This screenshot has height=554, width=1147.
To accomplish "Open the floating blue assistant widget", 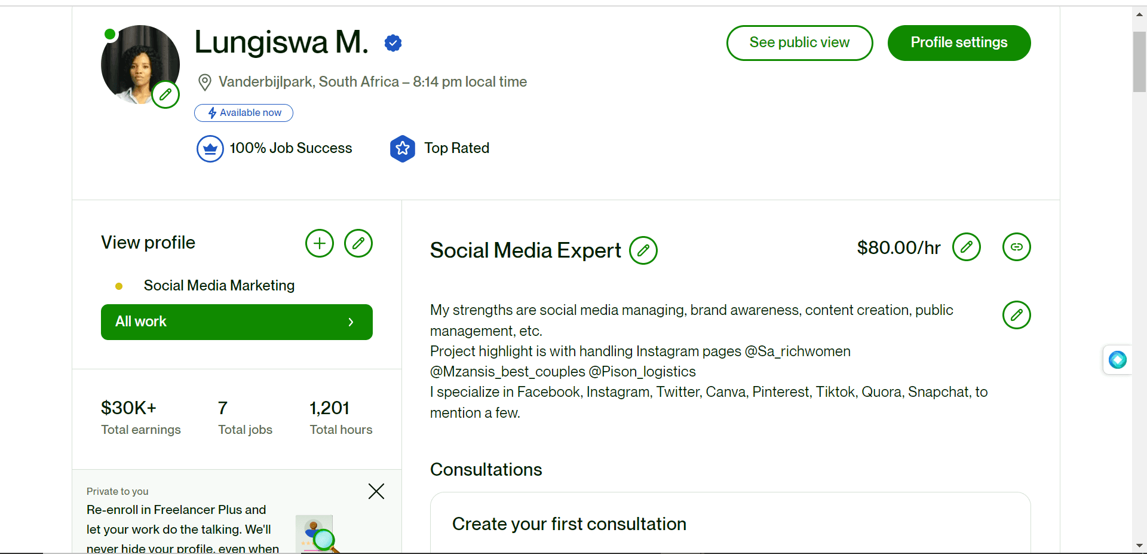I will pos(1118,360).
